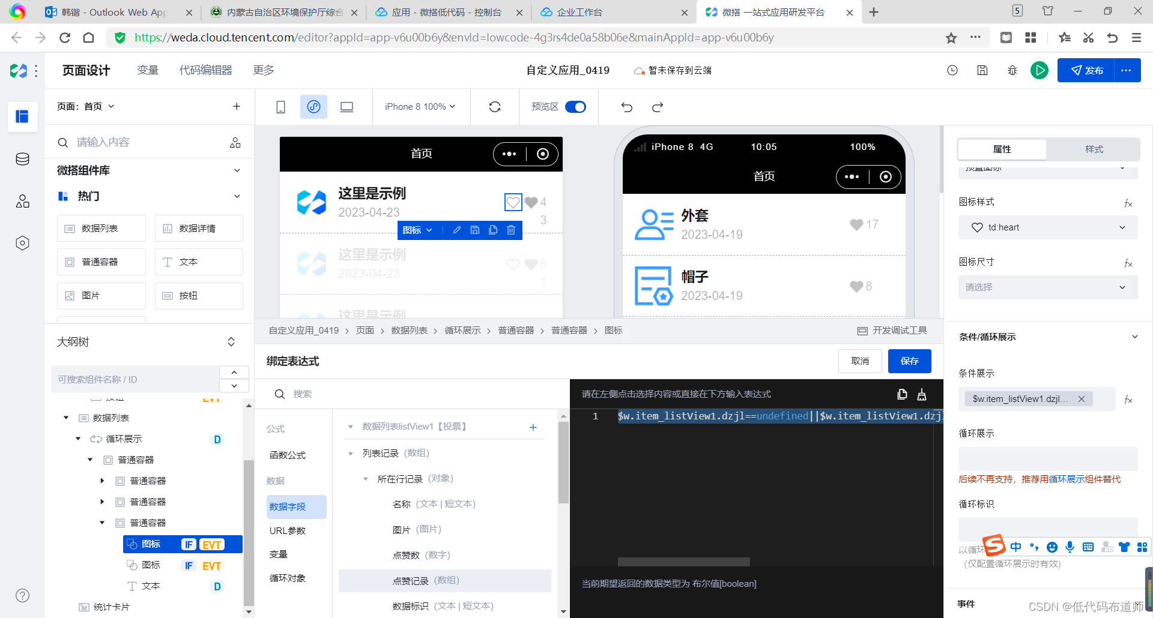Screen dimensions: 1153x618
Task: Open version history clock icon
Action: (x=952, y=70)
